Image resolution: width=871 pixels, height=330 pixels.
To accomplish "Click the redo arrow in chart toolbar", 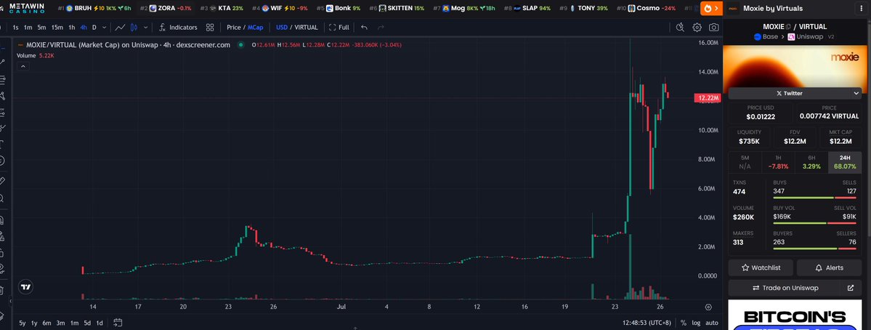I will tap(381, 27).
